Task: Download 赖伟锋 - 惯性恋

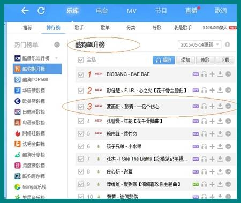Action: pyautogui.click(x=220, y=133)
